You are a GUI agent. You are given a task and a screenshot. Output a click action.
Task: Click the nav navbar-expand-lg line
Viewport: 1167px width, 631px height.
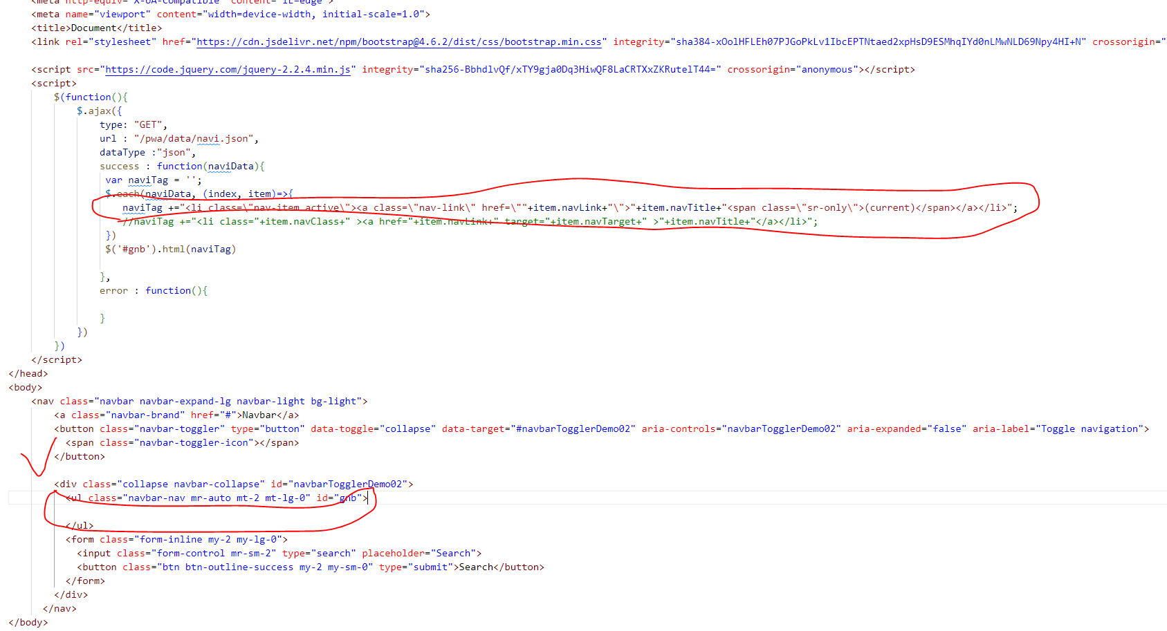pos(199,402)
